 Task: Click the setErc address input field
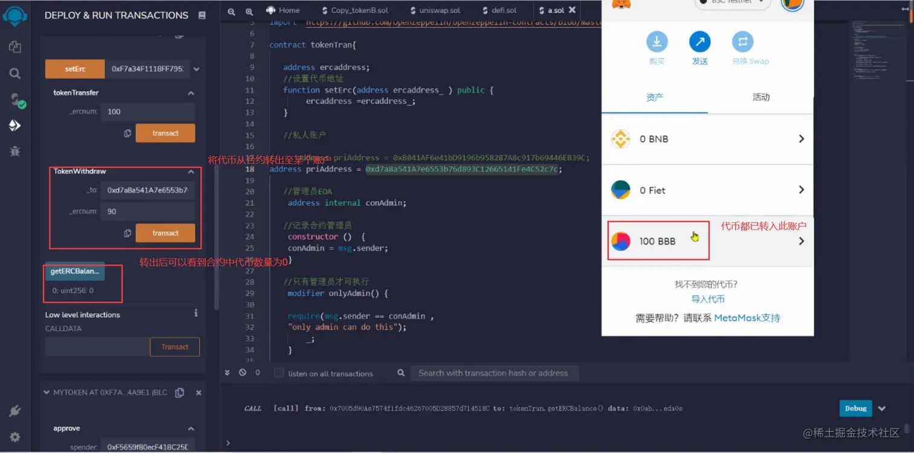tap(147, 69)
